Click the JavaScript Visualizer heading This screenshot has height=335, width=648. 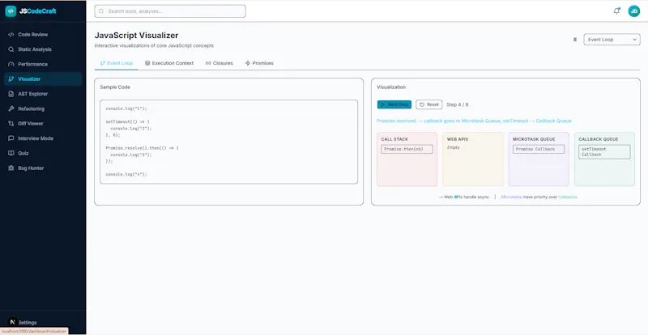[136, 36]
